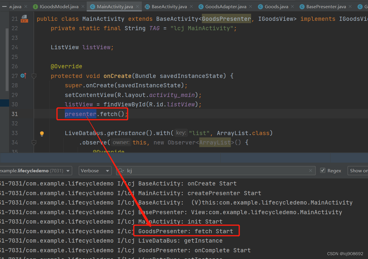Click the TAG constant on line 22
This screenshot has width=368, height=259.
(x=154, y=28)
